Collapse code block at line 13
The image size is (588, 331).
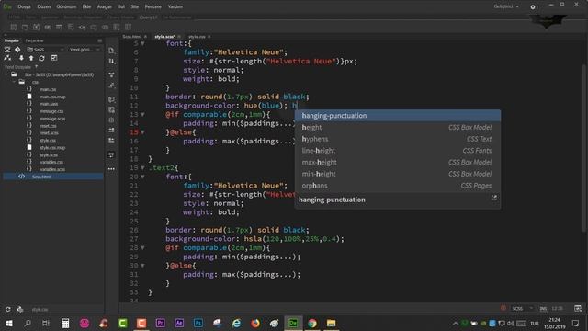point(143,114)
